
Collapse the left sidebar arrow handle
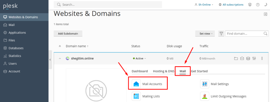pos(50,60)
